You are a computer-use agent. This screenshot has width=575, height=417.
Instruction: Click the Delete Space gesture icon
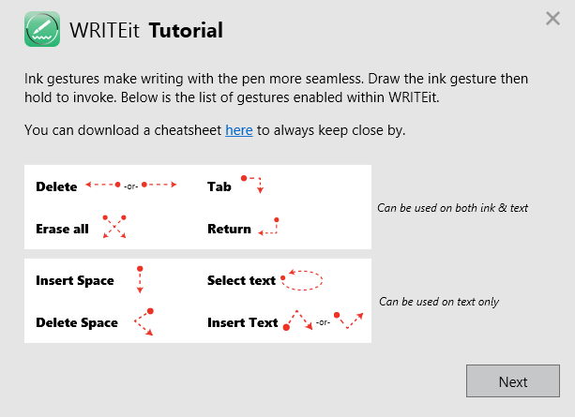tap(143, 320)
